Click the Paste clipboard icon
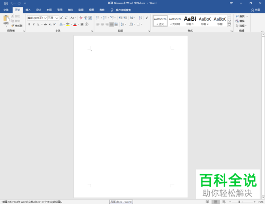Image resolution: width=265 pixels, height=204 pixels. click(x=6, y=18)
